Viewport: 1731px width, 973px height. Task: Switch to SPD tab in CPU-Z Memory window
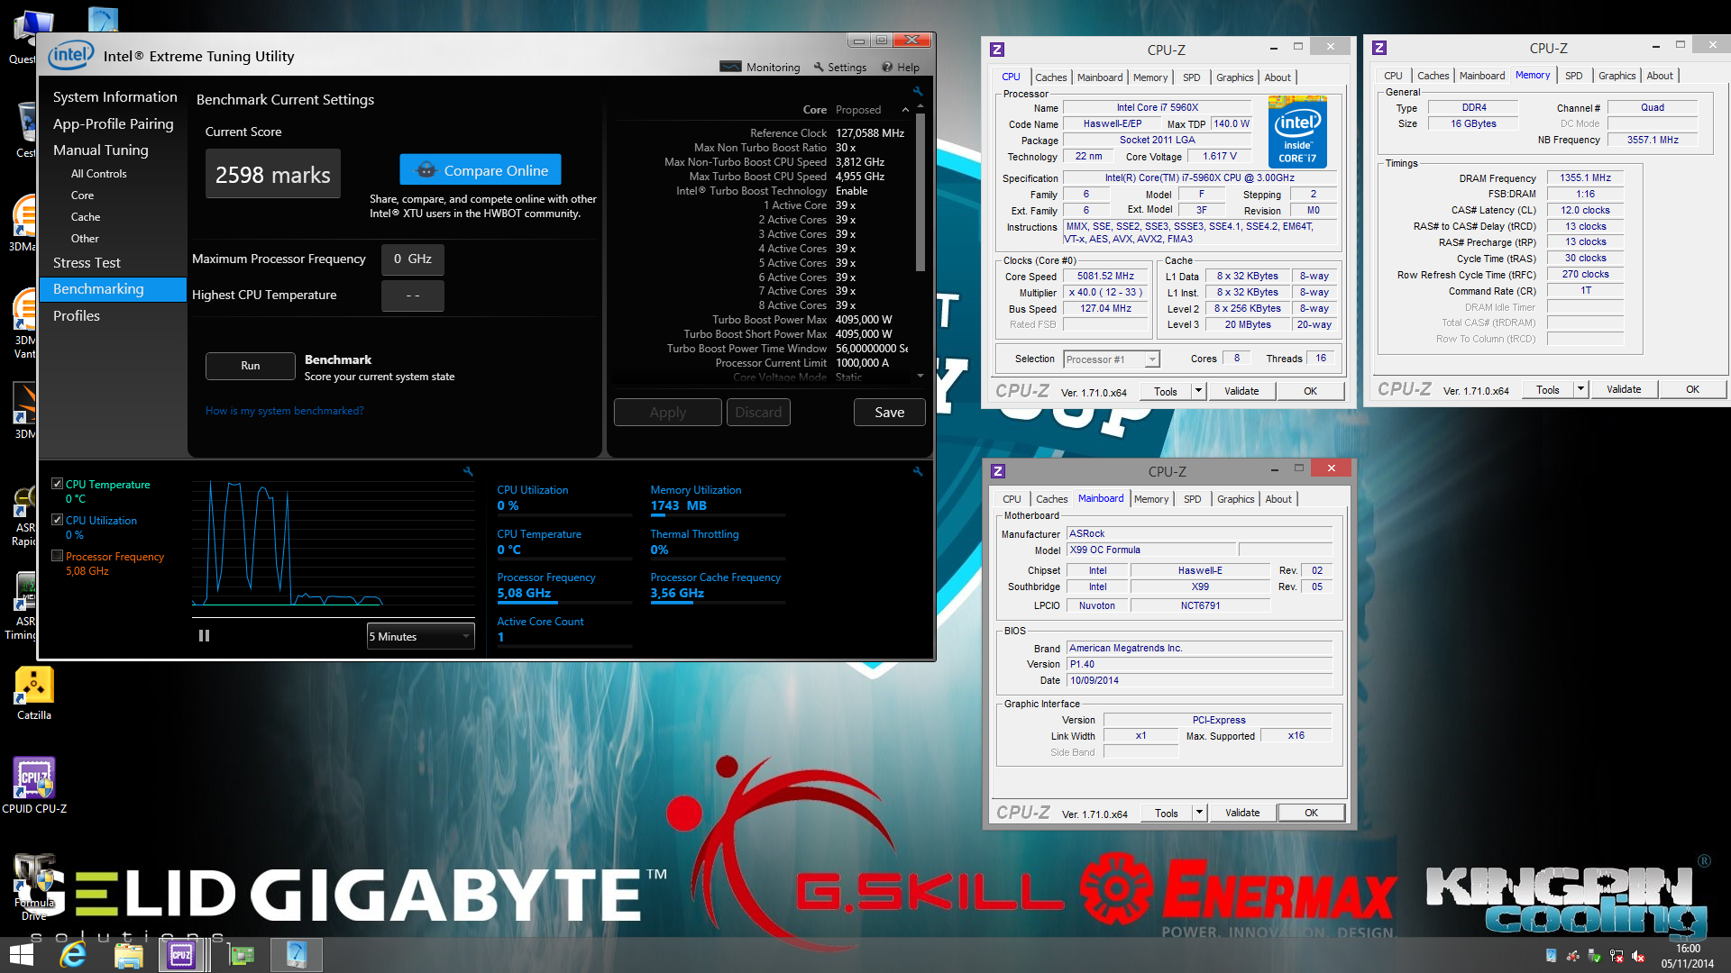[x=1573, y=76]
